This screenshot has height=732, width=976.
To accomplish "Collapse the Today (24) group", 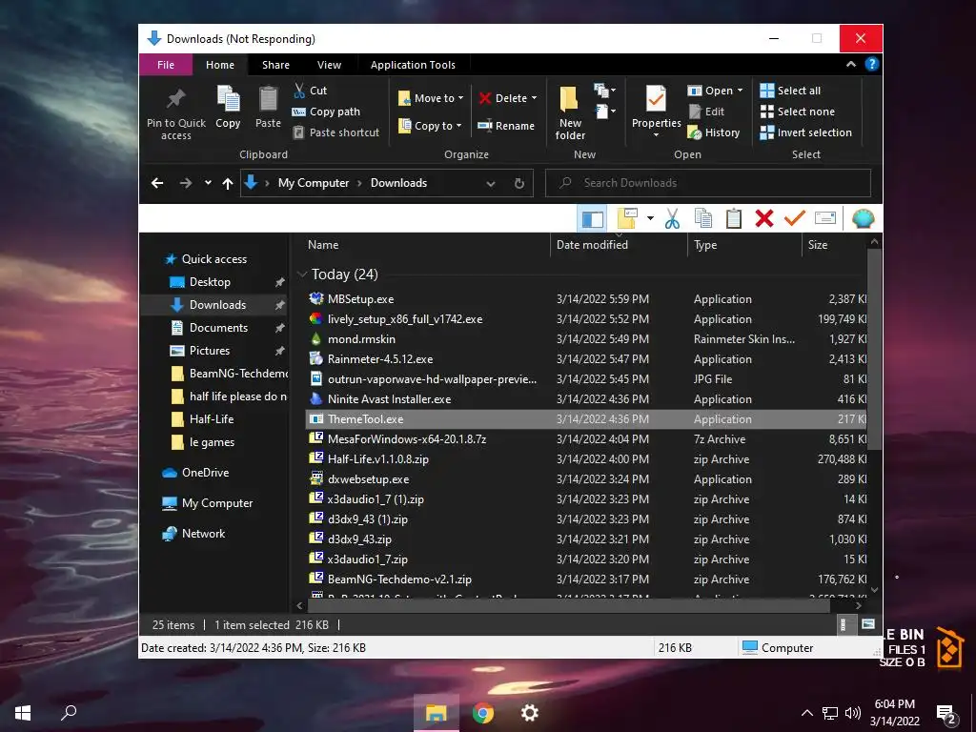I will tap(302, 274).
